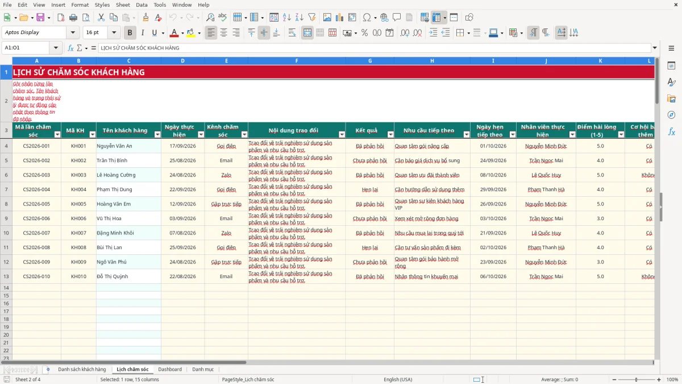The image size is (682, 384).
Task: Toggle Center Vertically alignment
Action: (x=264, y=33)
